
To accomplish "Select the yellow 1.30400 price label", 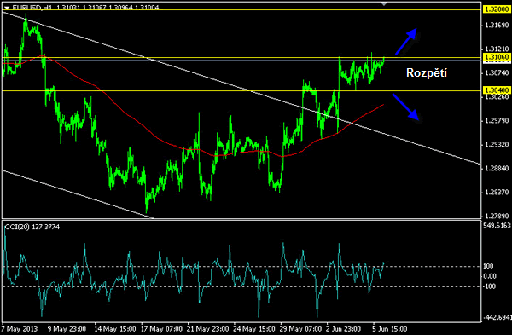I will (x=496, y=90).
